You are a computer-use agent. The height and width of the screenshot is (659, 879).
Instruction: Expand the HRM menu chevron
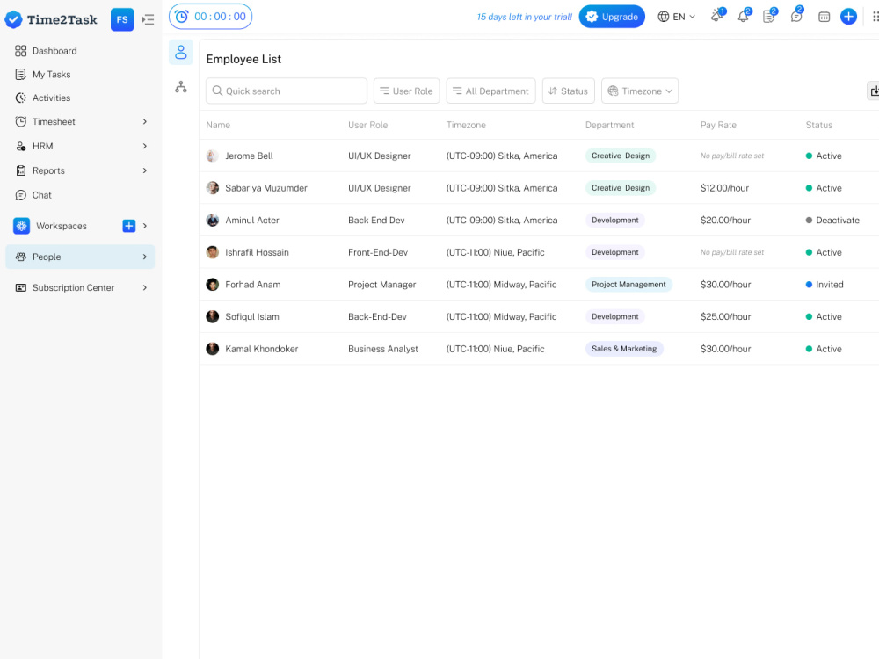click(145, 146)
